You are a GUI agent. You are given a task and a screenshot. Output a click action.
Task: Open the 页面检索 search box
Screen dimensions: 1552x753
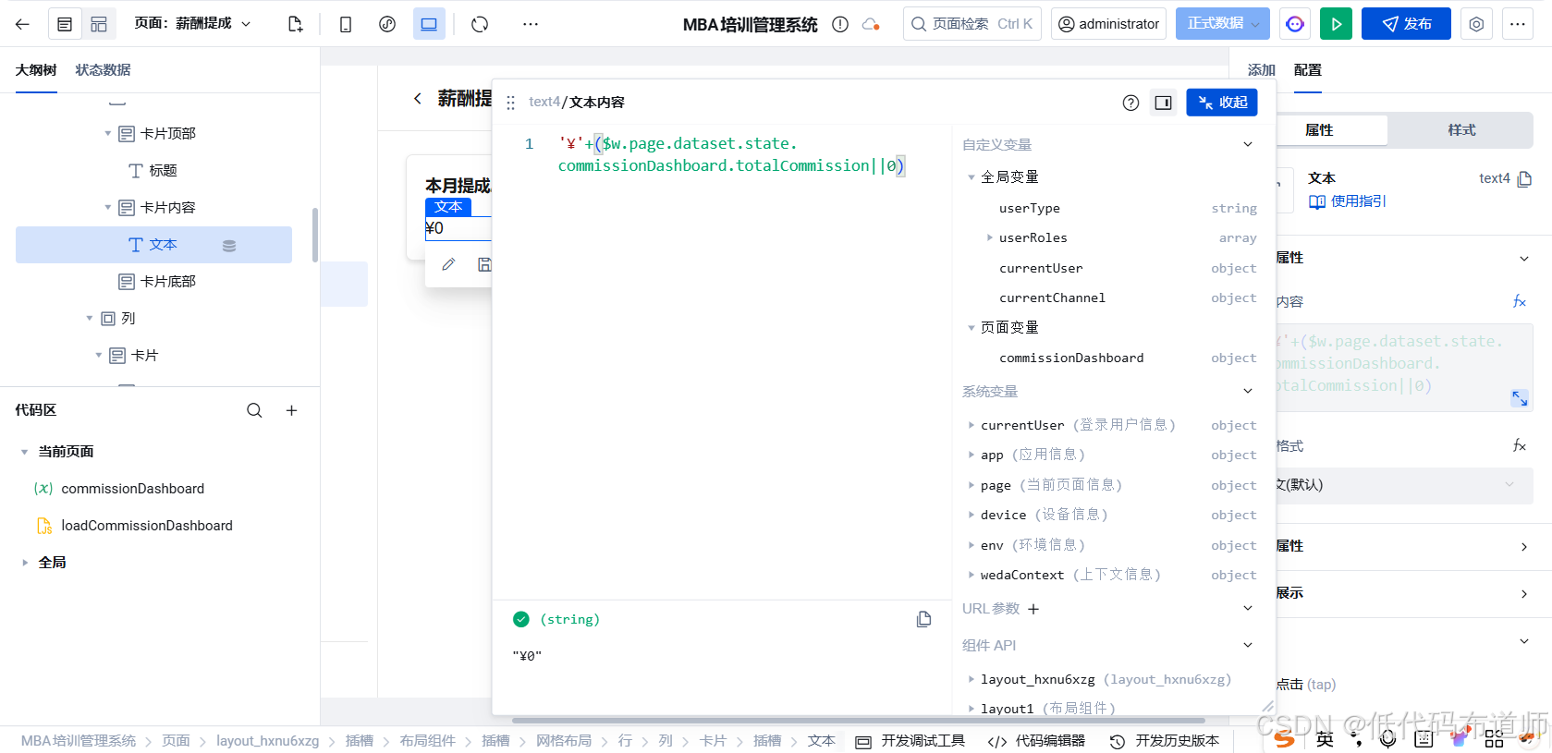click(x=972, y=24)
